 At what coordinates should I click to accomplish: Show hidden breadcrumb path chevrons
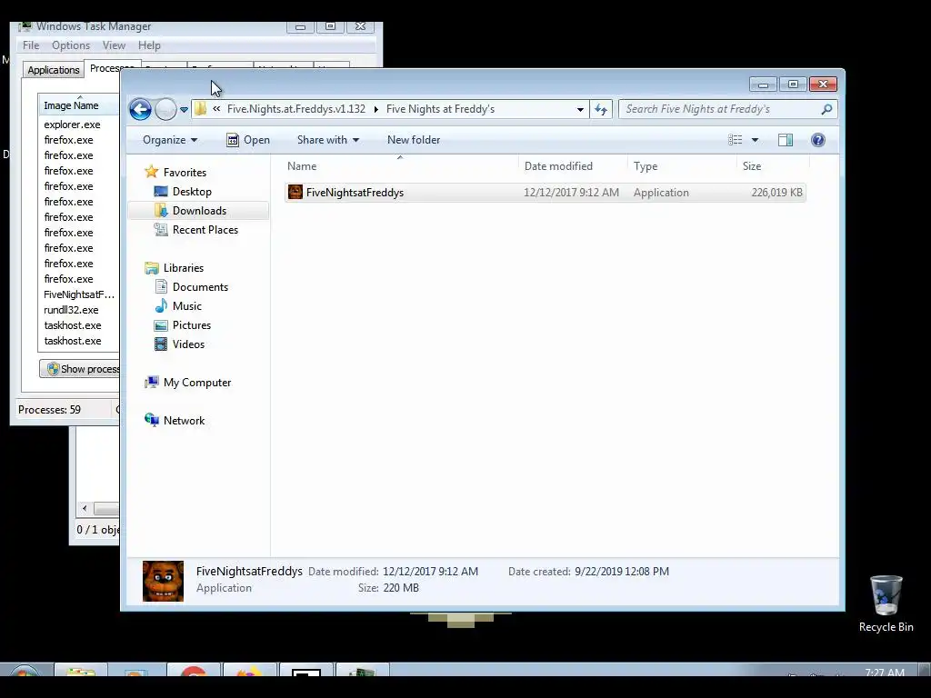[216, 109]
